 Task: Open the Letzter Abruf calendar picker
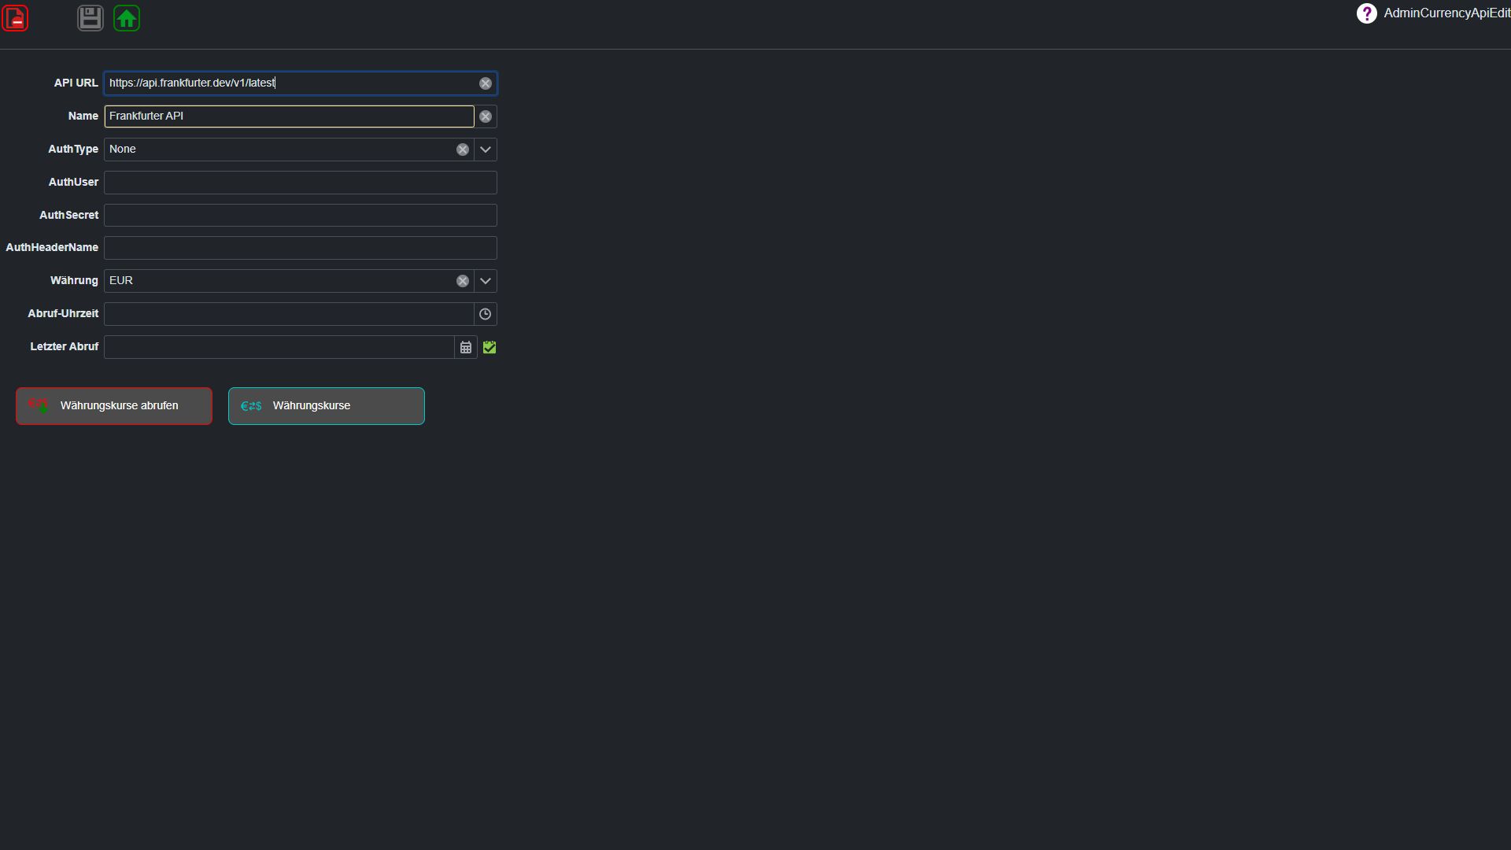(466, 347)
